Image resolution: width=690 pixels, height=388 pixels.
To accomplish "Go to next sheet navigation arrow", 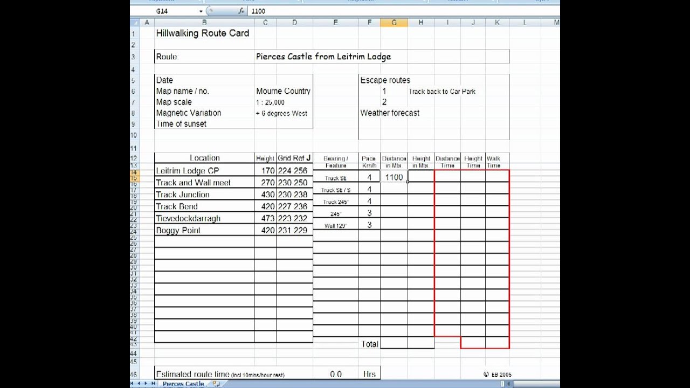I will click(x=146, y=384).
